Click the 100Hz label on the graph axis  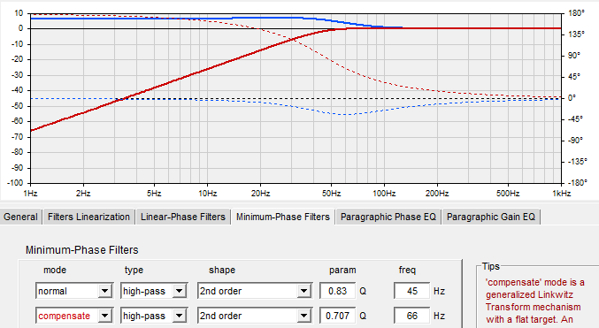[384, 194]
